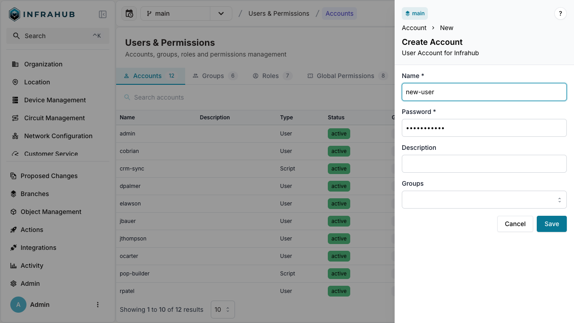Open Activity from the sidebar

pyautogui.click(x=32, y=266)
